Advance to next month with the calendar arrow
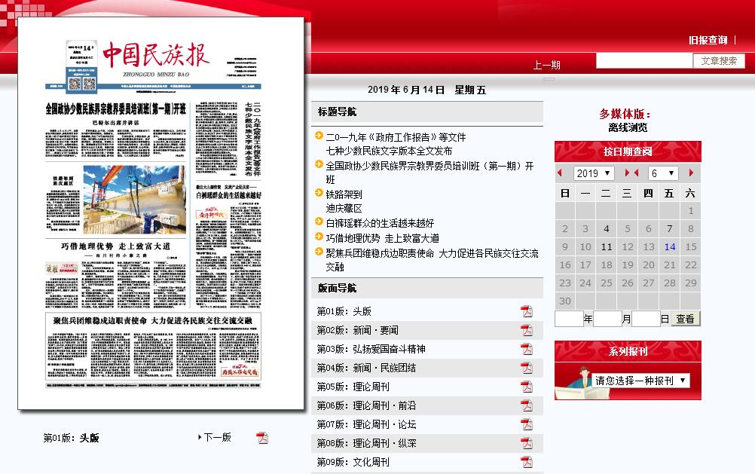Viewport: 755px width, 474px height. click(x=691, y=173)
